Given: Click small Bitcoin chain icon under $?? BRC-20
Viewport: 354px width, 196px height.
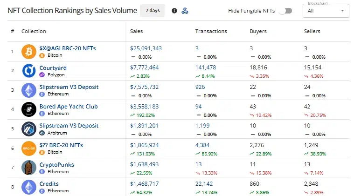Looking at the screenshot, I should [42, 152].
